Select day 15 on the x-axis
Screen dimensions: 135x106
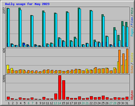(x=63, y=103)
